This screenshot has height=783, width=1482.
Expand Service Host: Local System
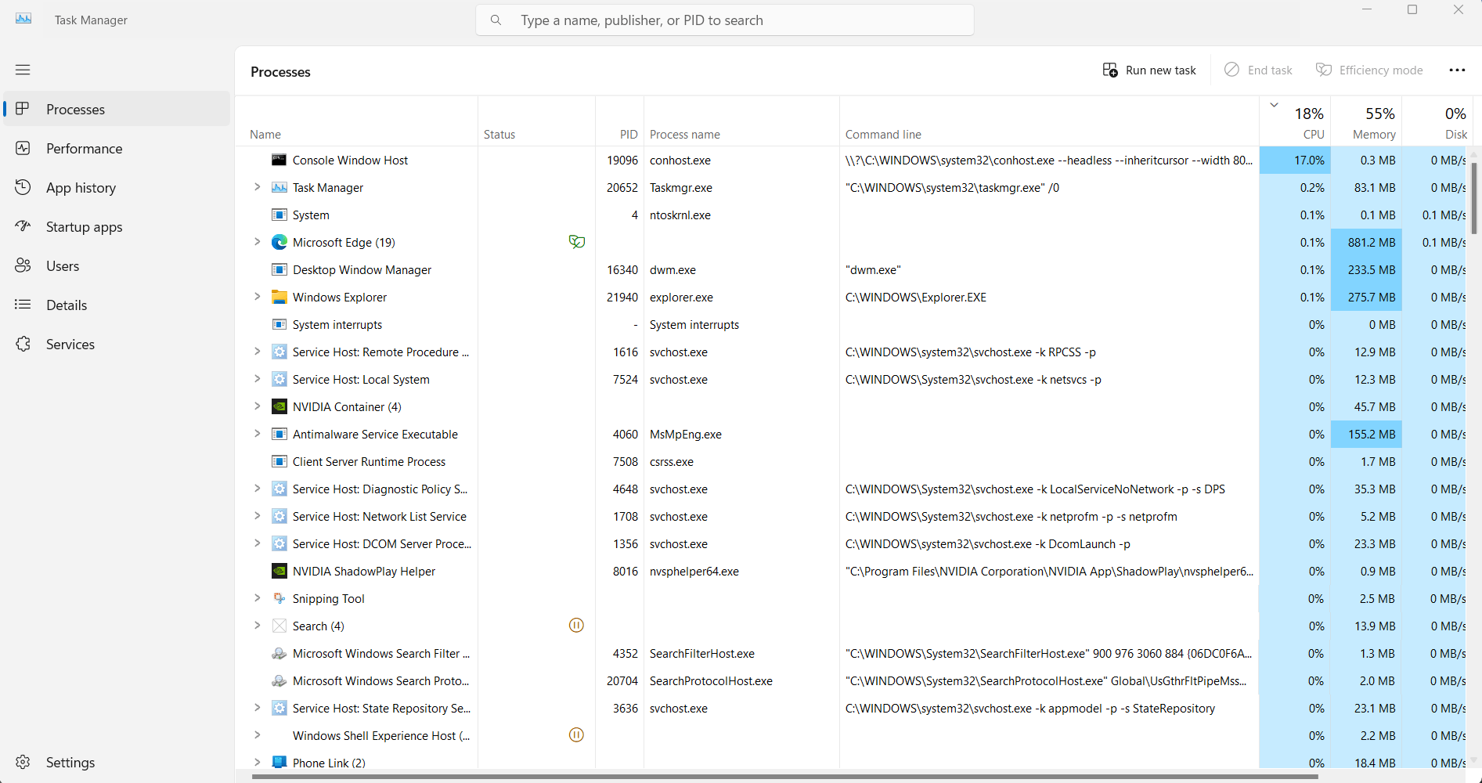257,379
